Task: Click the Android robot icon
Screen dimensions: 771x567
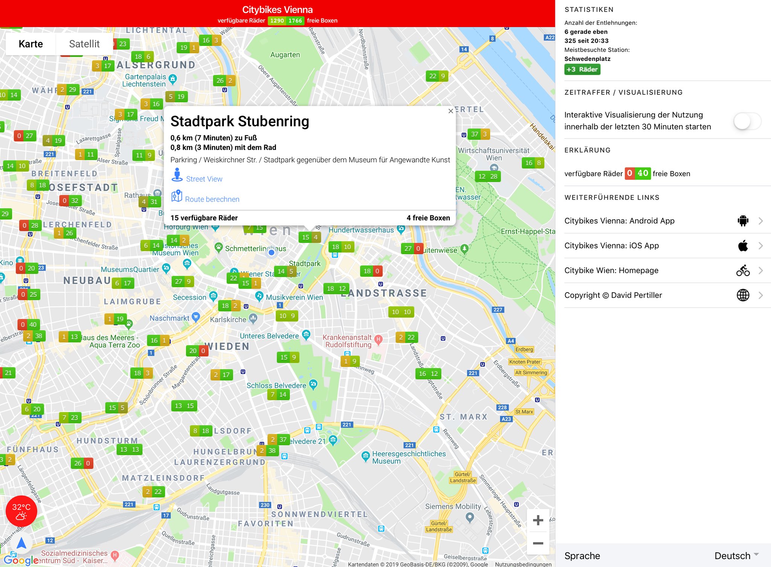Action: [743, 221]
